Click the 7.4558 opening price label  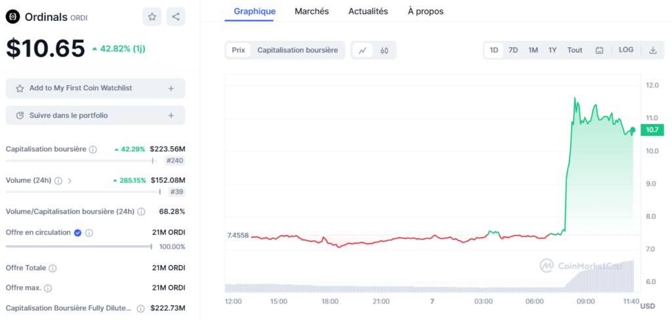238,235
